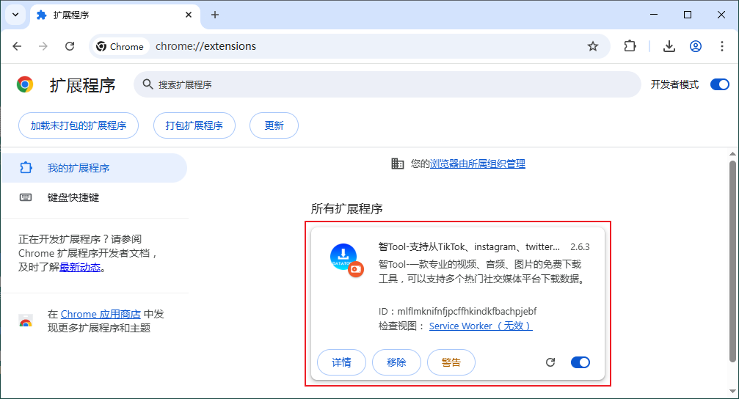Open the Service Worker (无效) link
This screenshot has height=399, width=739.
[480, 326]
